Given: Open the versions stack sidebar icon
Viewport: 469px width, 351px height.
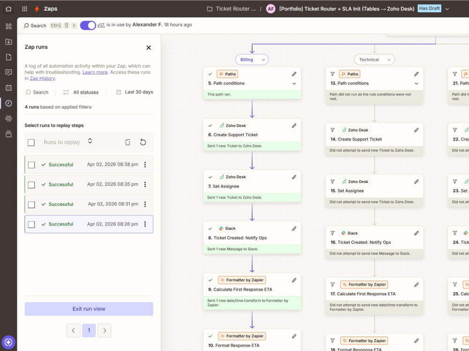Looking at the screenshot, I should tap(8, 134).
